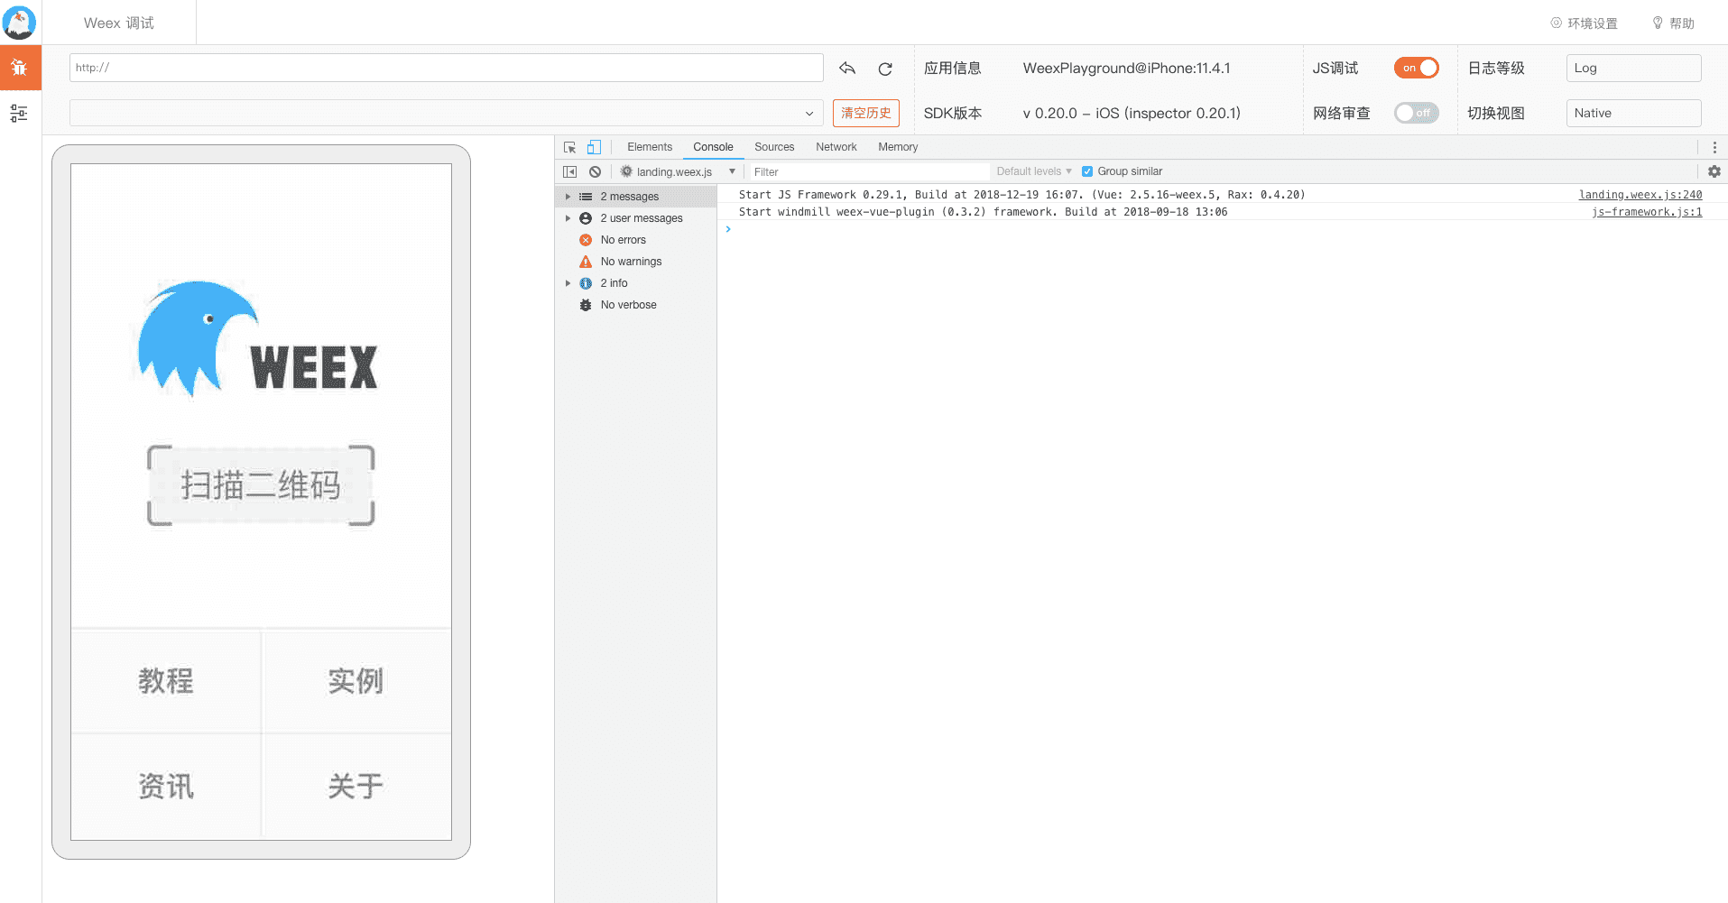Toggle the device toolbar icon
The width and height of the screenshot is (1728, 903).
(x=594, y=147)
